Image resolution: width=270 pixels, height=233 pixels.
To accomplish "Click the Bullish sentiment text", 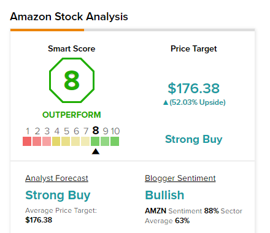I will point(164,195).
